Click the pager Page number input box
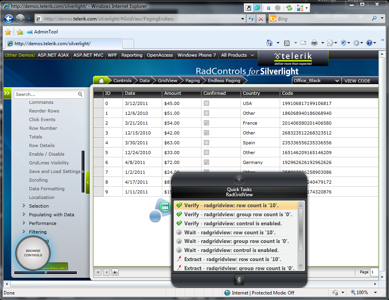 [374, 272]
